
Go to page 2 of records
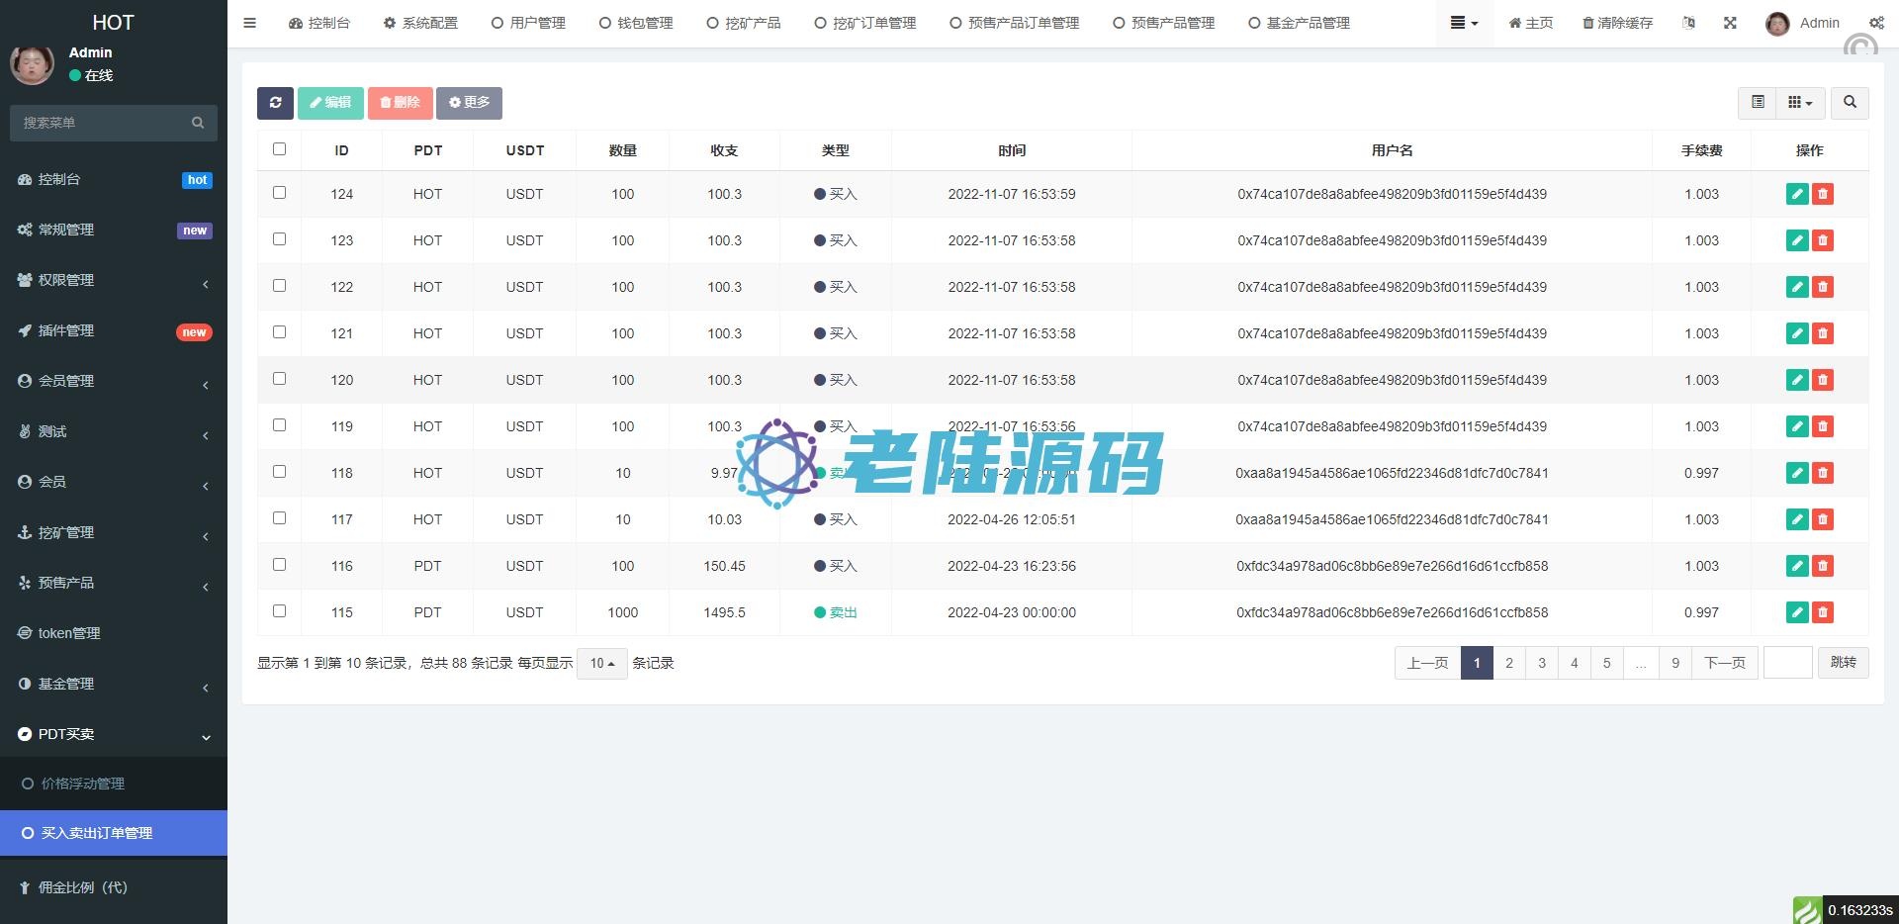(1508, 663)
